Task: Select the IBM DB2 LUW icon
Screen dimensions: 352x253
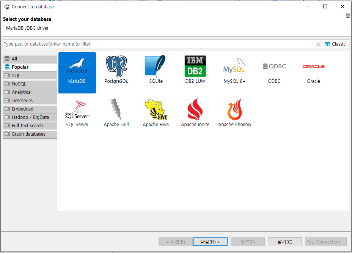Action: pyautogui.click(x=195, y=66)
